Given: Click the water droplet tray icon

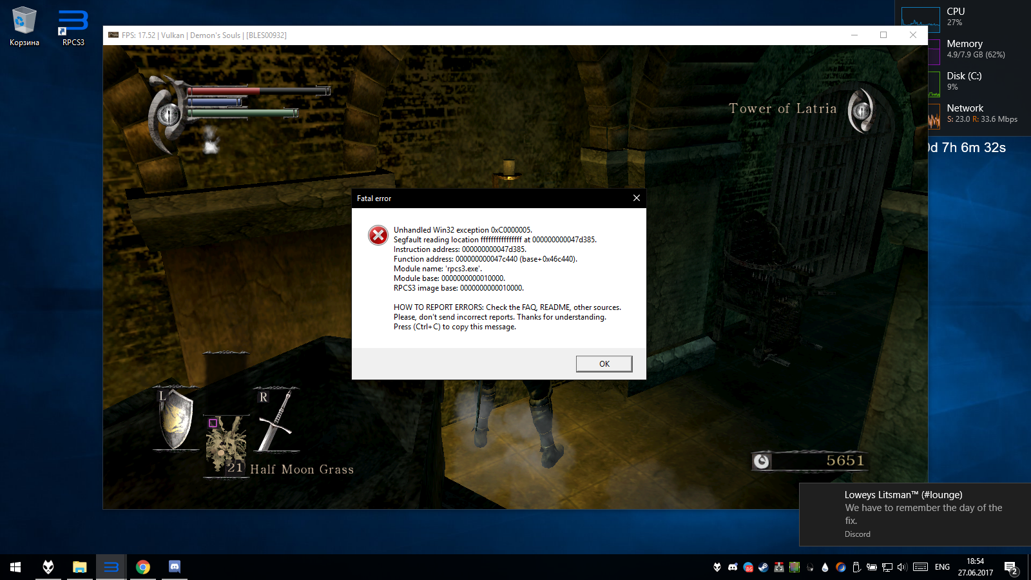Looking at the screenshot, I should [825, 567].
